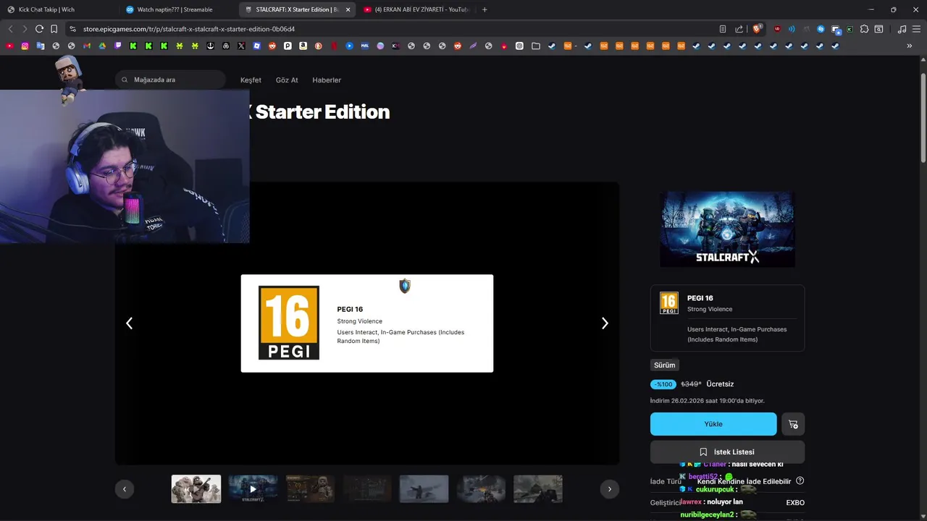
Task: Open the browser hamburger menu
Action: (916, 29)
